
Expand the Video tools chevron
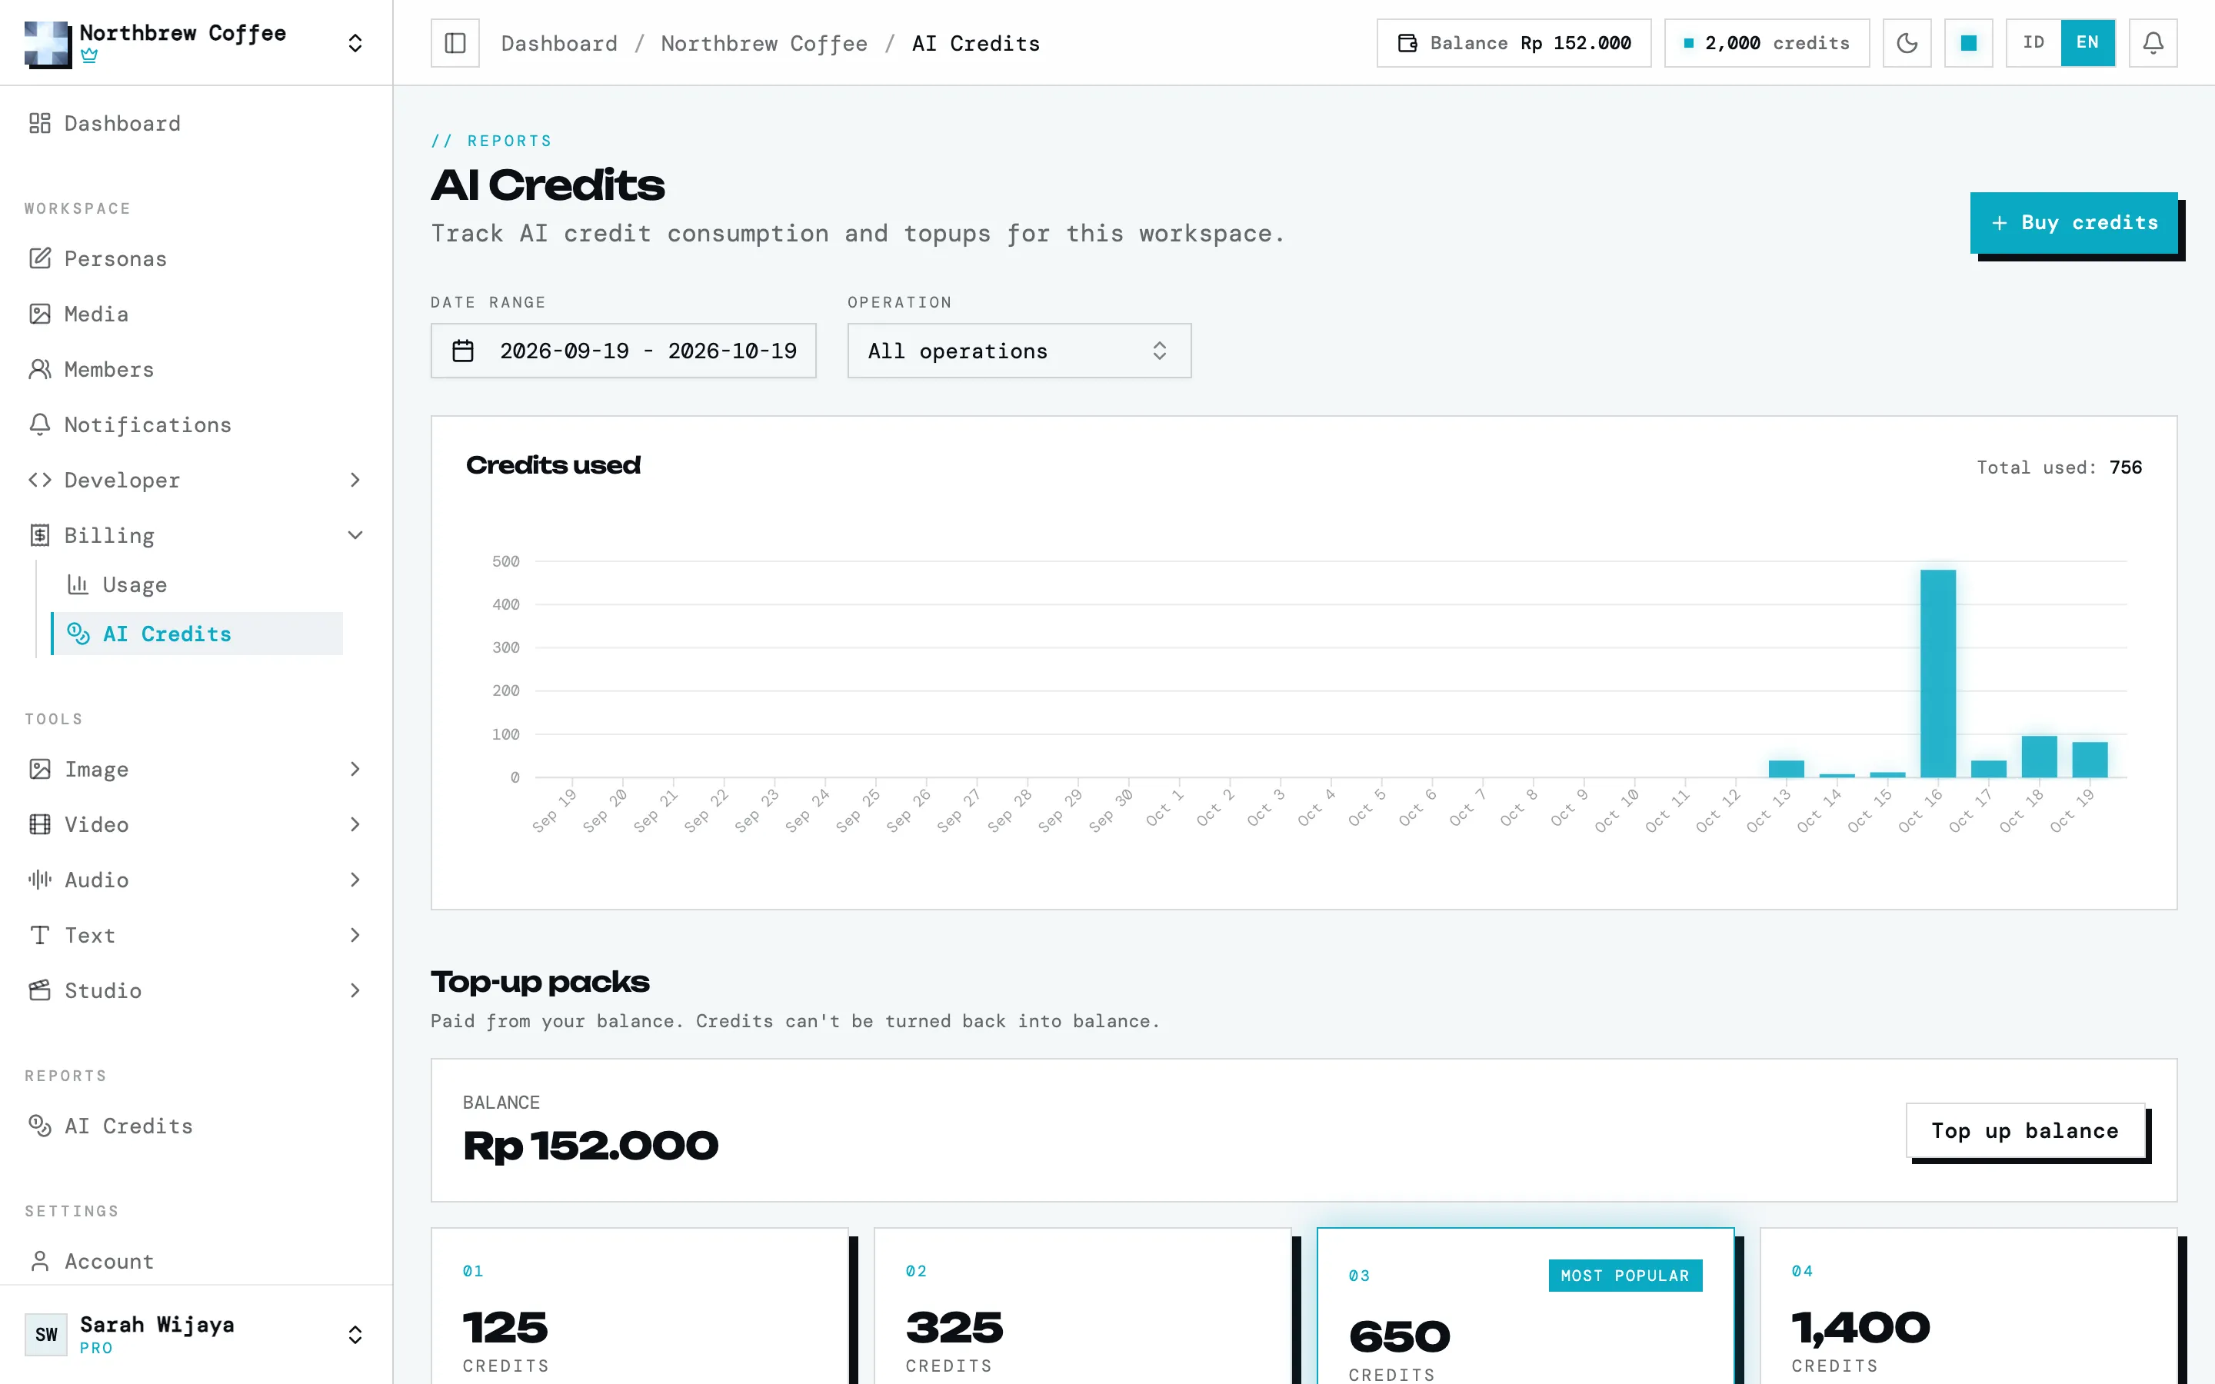[x=355, y=825]
